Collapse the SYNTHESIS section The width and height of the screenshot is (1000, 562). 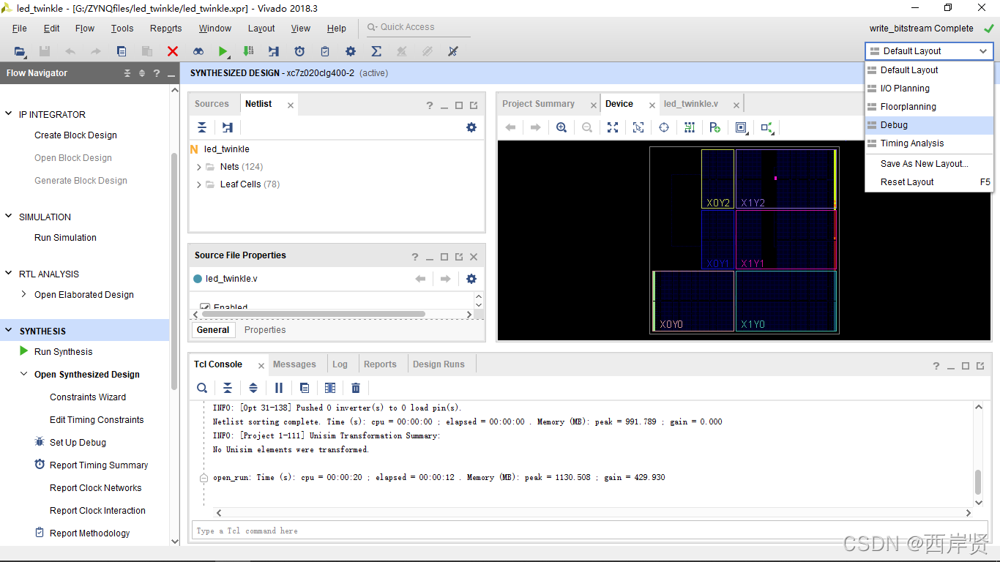coord(9,331)
